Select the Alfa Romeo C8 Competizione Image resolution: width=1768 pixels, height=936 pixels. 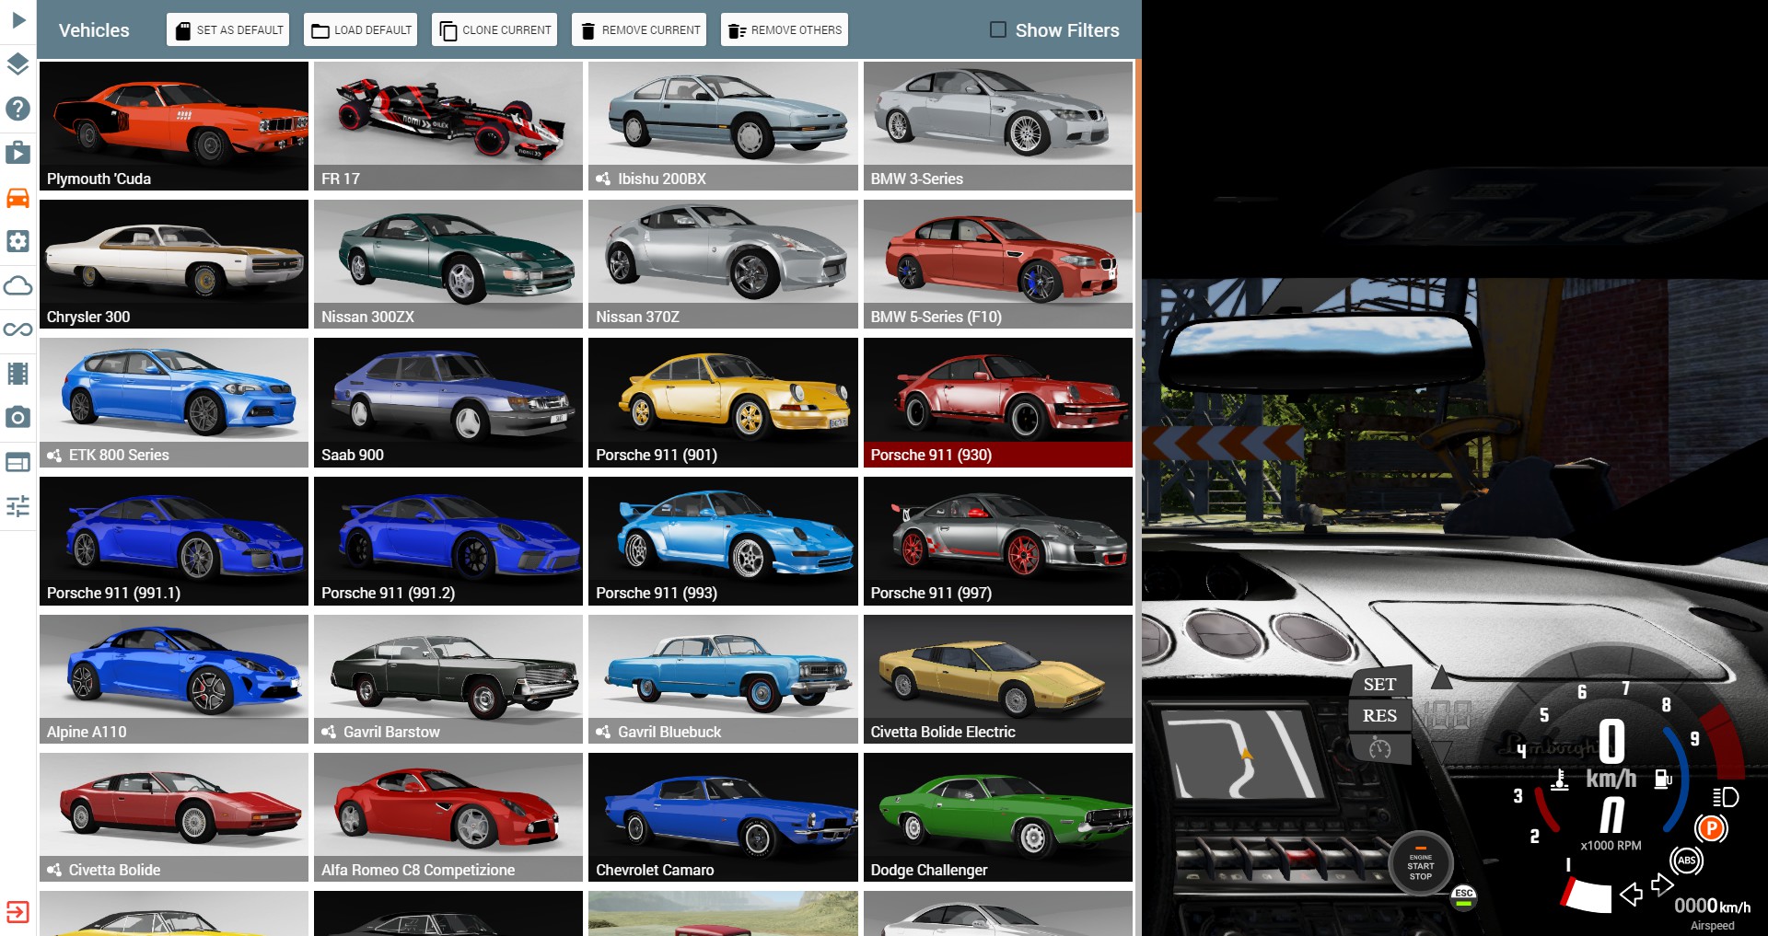coord(448,817)
